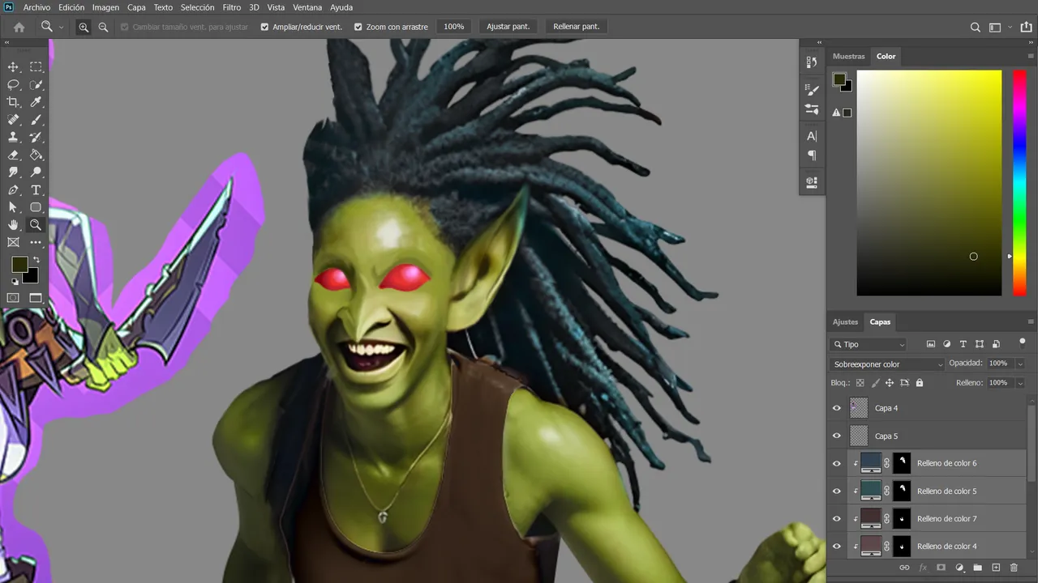Hide Relleno de color 5 layer

(x=837, y=491)
